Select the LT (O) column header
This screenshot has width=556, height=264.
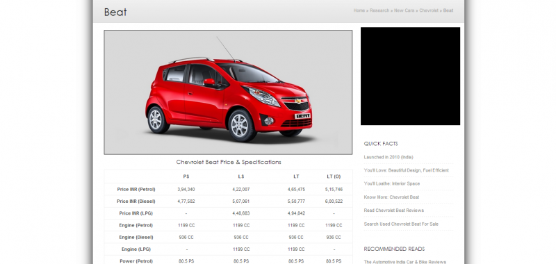[x=334, y=176]
